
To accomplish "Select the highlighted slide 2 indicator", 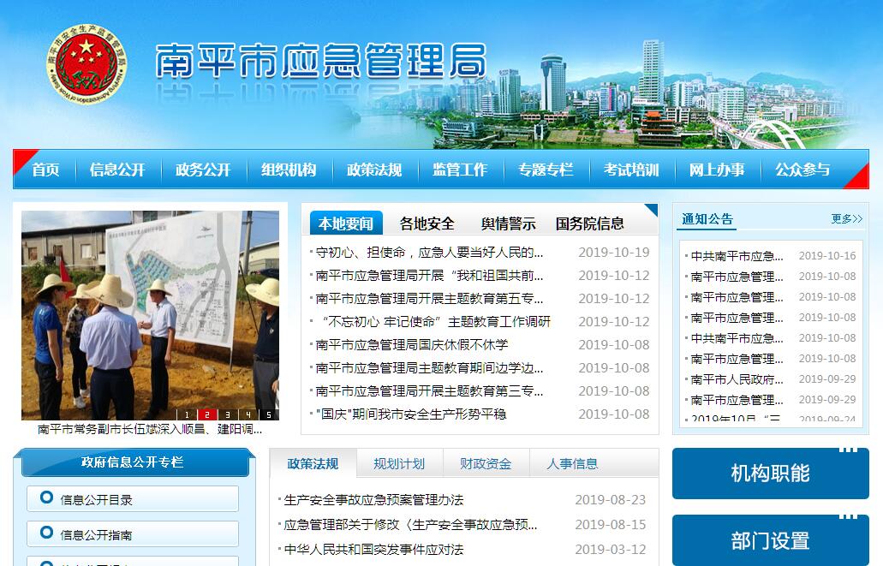I will coord(207,415).
